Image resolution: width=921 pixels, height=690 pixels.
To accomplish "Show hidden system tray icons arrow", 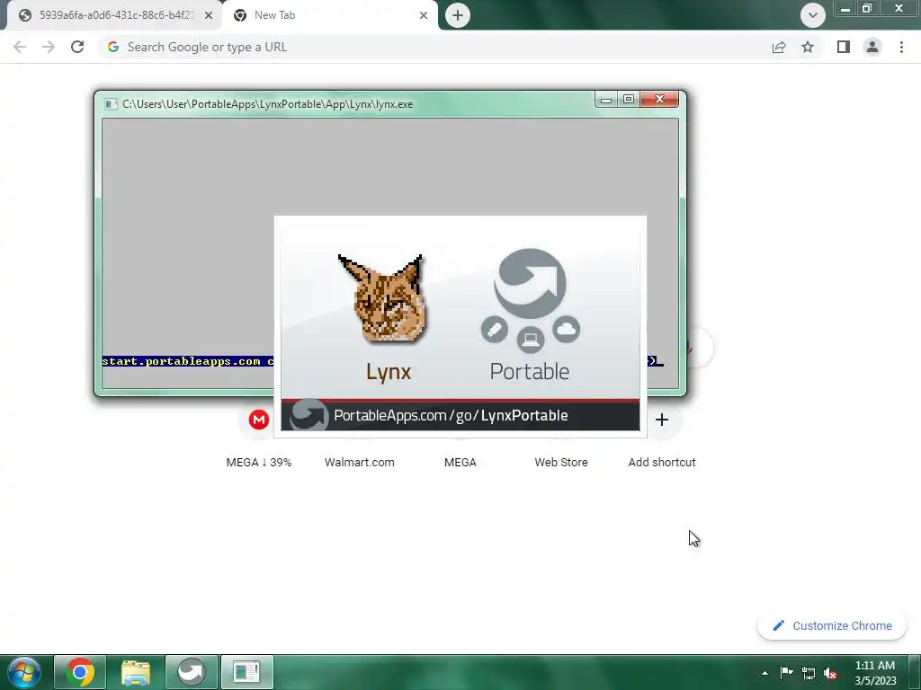I will pos(765,673).
